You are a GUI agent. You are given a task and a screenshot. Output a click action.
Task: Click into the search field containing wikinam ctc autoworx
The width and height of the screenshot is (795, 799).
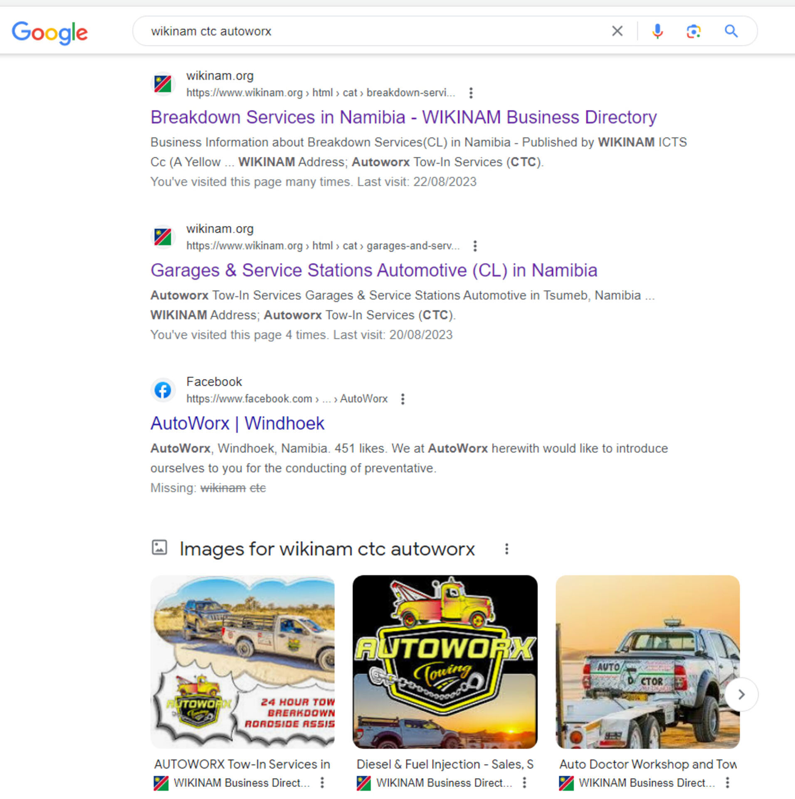(374, 31)
